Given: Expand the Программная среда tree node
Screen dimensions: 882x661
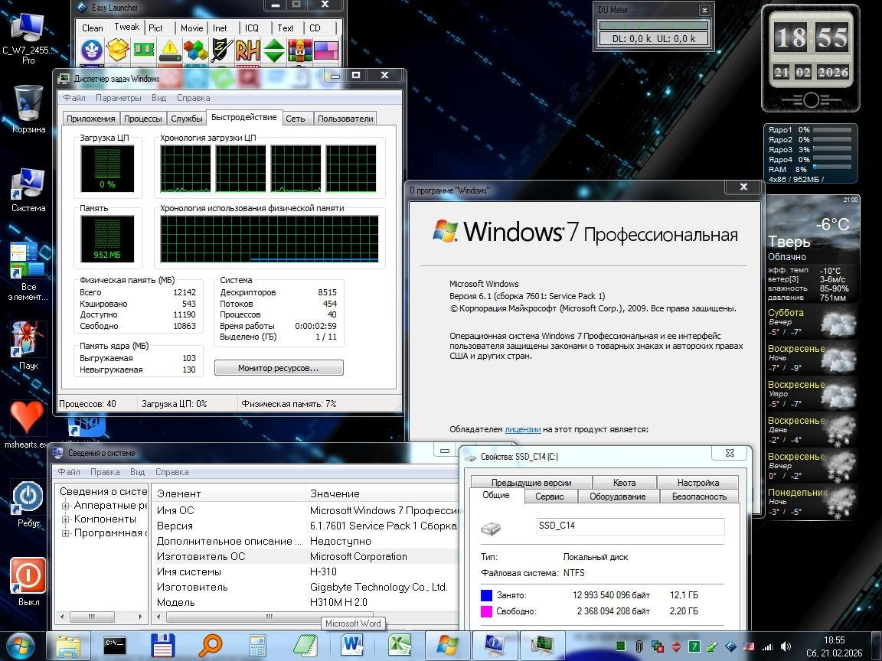Looking at the screenshot, I should 66,533.
